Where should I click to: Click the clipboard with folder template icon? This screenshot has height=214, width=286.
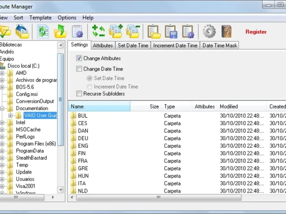point(154,31)
